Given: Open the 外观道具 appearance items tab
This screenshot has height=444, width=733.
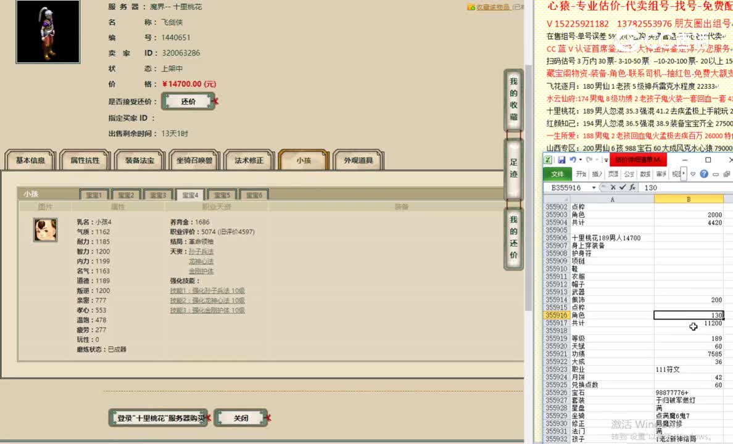Looking at the screenshot, I should [358, 160].
